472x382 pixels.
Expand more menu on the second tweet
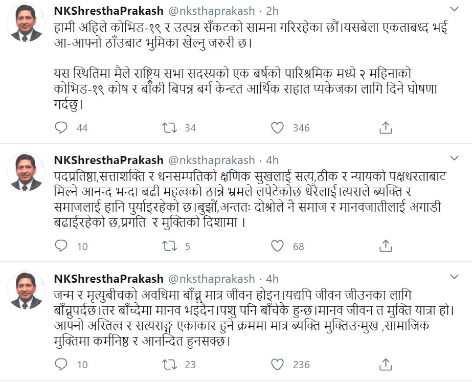(454, 159)
